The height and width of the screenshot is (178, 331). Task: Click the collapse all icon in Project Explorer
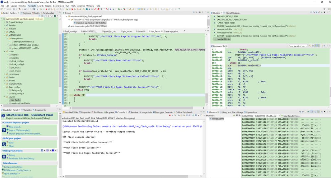coord(39,16)
